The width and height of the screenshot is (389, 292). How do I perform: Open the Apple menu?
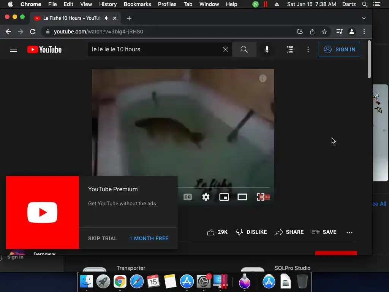(10, 4)
